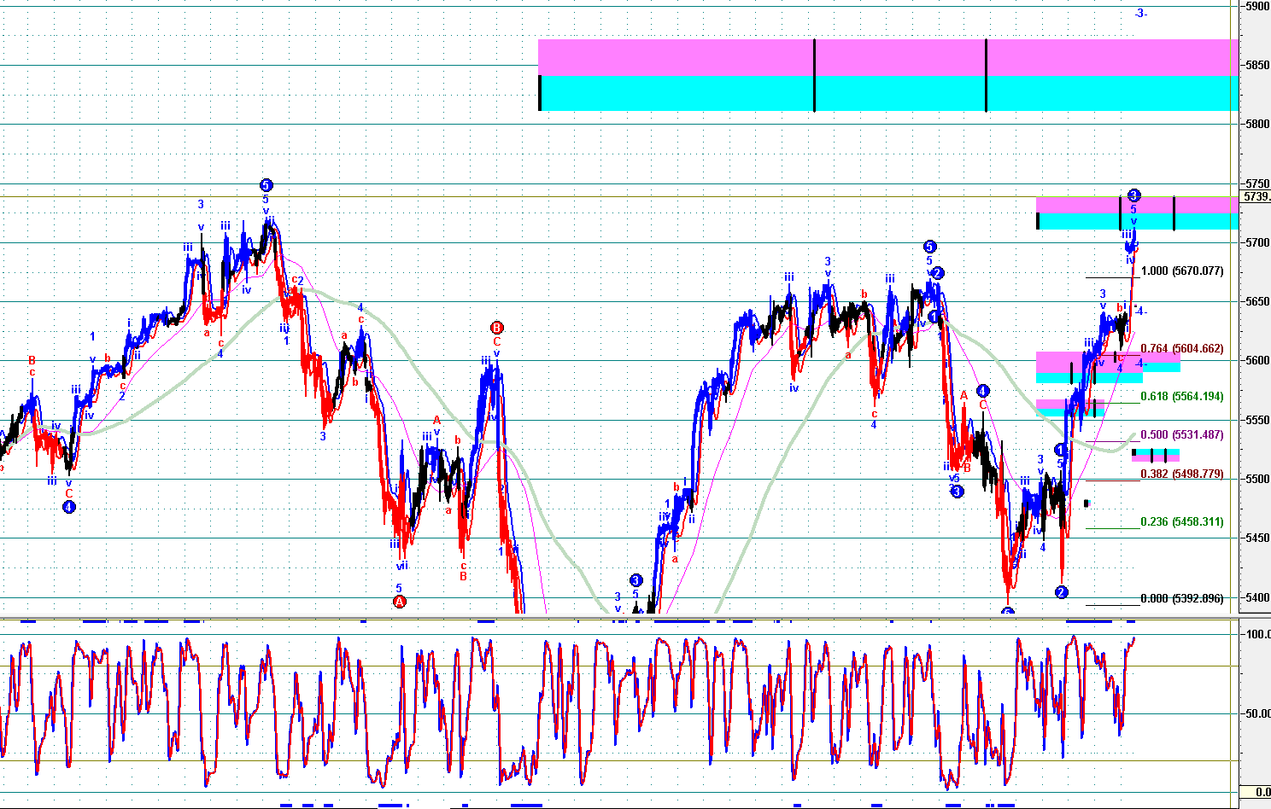The height and width of the screenshot is (809, 1271).
Task: Select the 5800 price axis value
Action: [1257, 124]
